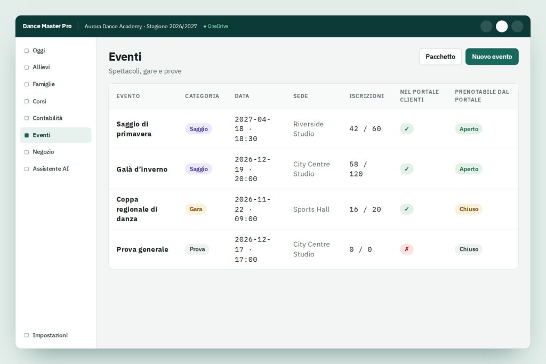Click the 16 / 20 enrollment value

(x=365, y=209)
